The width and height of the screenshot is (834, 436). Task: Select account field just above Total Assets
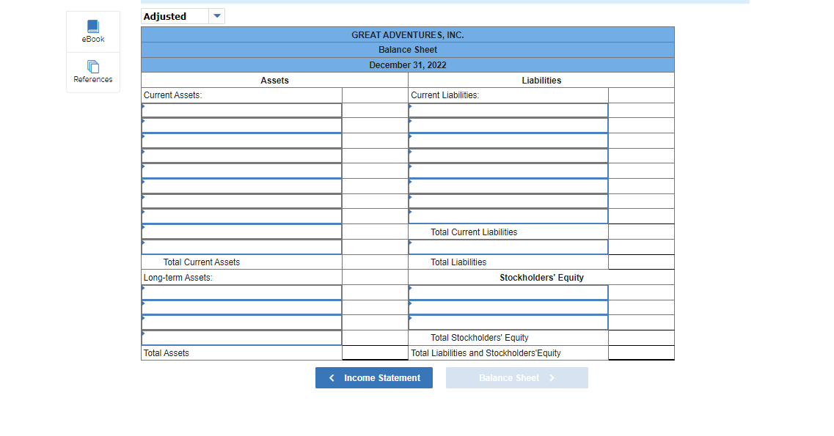tap(241, 338)
